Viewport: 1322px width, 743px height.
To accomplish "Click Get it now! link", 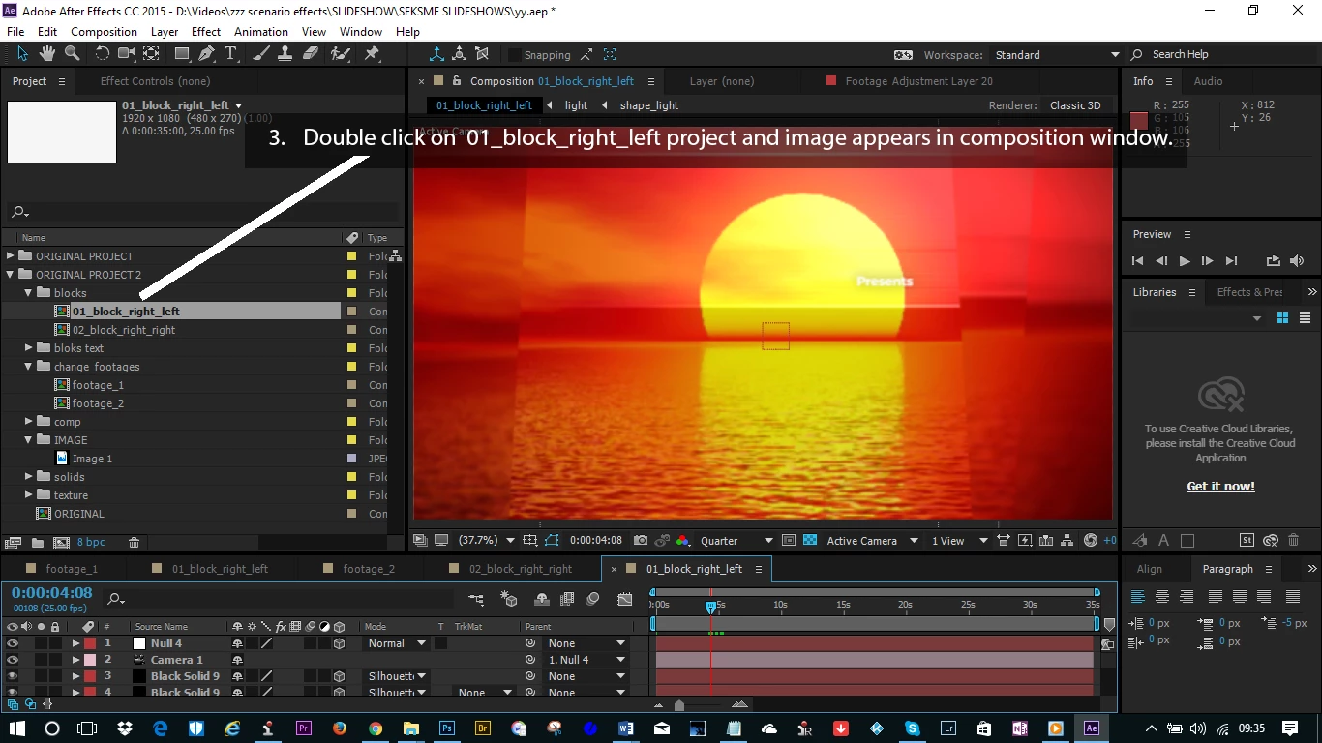I will click(1220, 487).
